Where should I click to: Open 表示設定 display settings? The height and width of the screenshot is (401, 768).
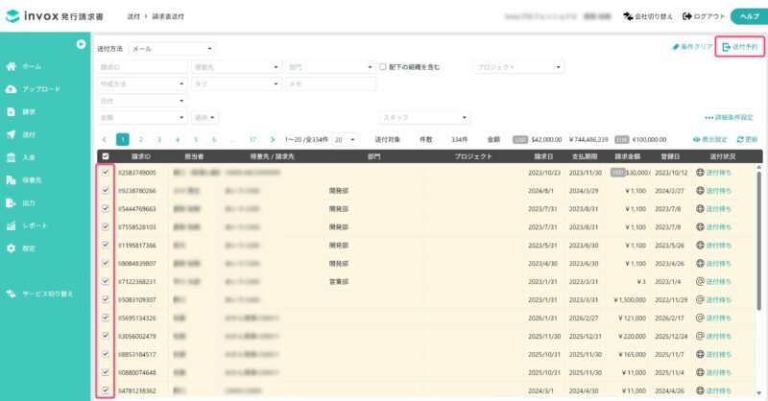[x=710, y=139]
